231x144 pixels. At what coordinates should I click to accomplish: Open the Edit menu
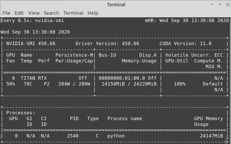pyautogui.click(x=19, y=13)
